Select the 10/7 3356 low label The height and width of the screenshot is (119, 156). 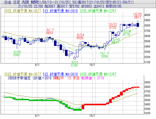point(104,55)
